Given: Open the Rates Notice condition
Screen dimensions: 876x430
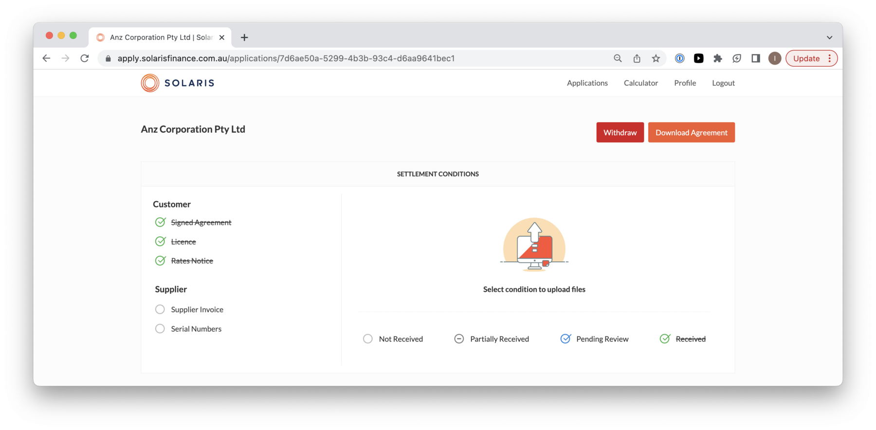Looking at the screenshot, I should pyautogui.click(x=192, y=261).
